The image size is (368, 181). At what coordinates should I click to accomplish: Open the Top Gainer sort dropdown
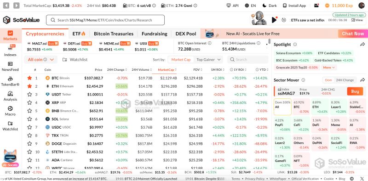point(208,60)
